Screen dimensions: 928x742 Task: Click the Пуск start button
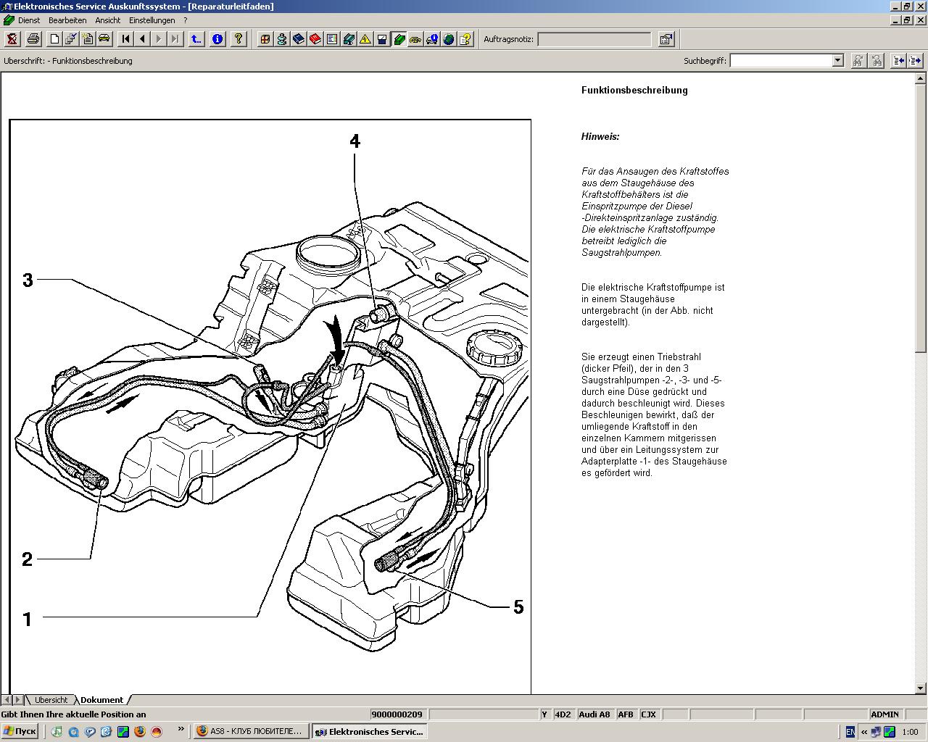coord(20,731)
